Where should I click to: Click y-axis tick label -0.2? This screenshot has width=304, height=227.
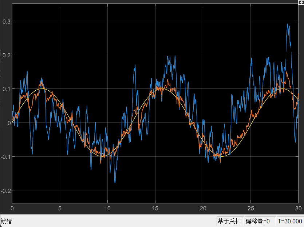point(5,190)
